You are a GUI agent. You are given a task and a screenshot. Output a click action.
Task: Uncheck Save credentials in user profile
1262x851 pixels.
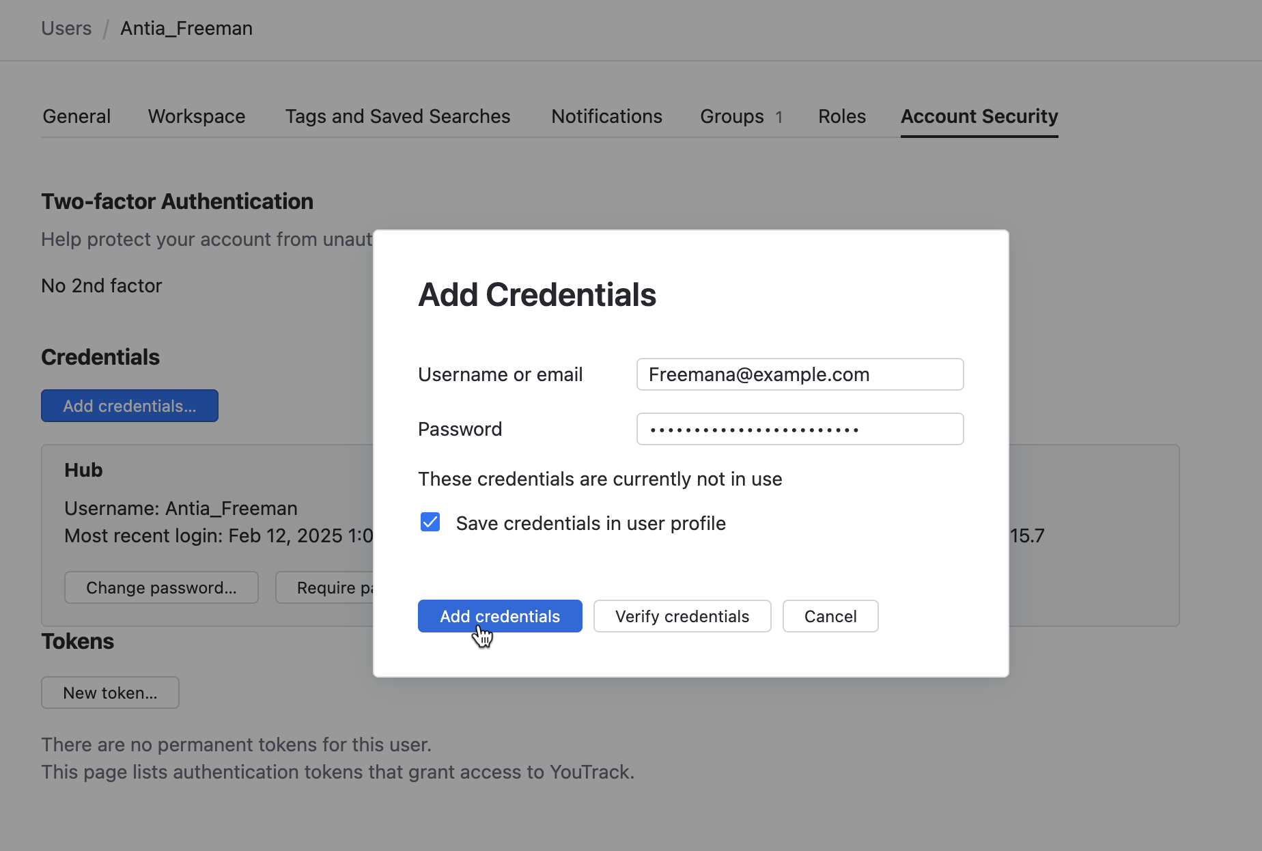(430, 522)
